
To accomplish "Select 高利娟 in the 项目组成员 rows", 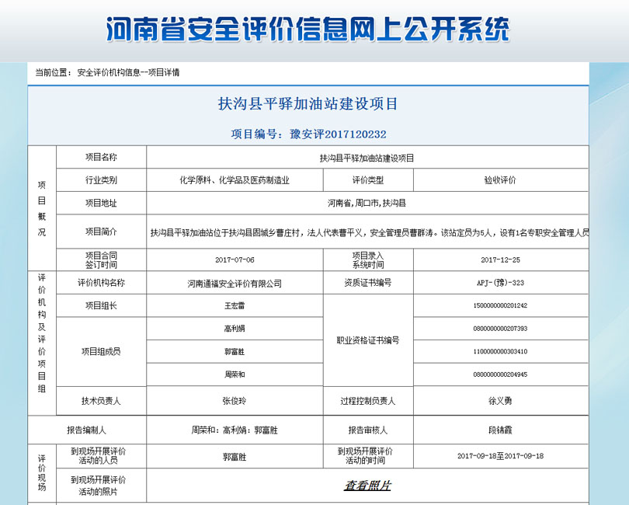I will click(235, 329).
